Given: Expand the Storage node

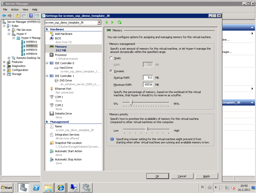Looking at the screenshot, I should (x=4, y=74).
